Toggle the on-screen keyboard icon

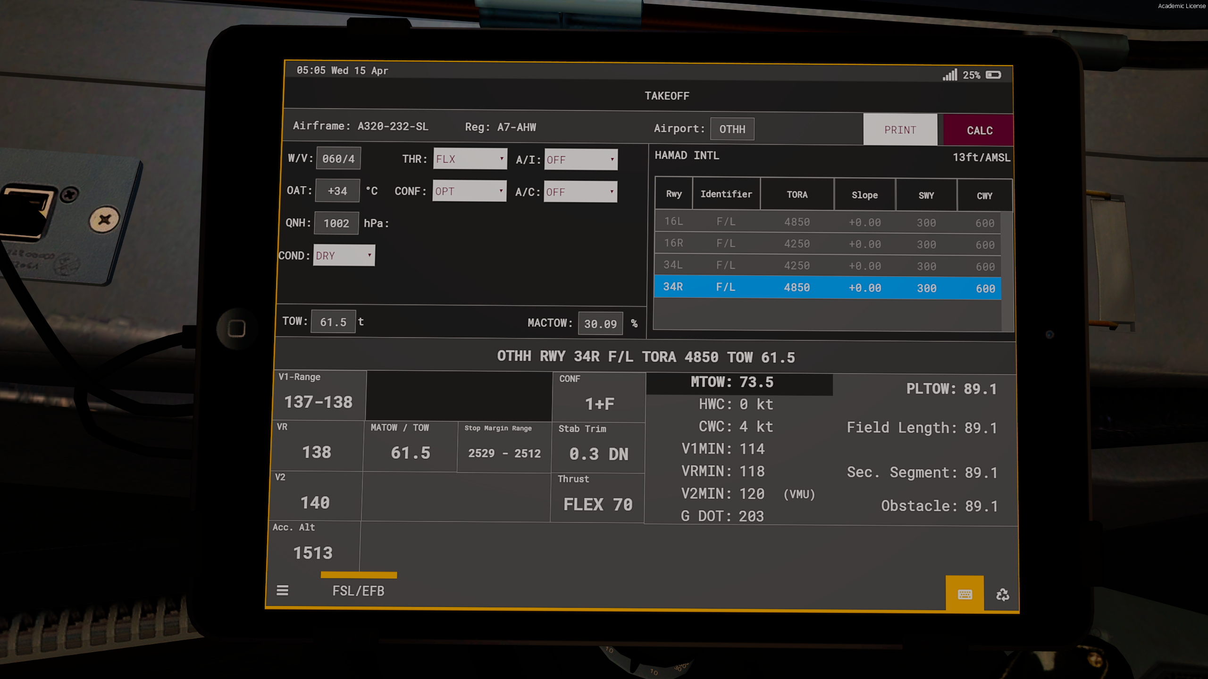point(965,594)
